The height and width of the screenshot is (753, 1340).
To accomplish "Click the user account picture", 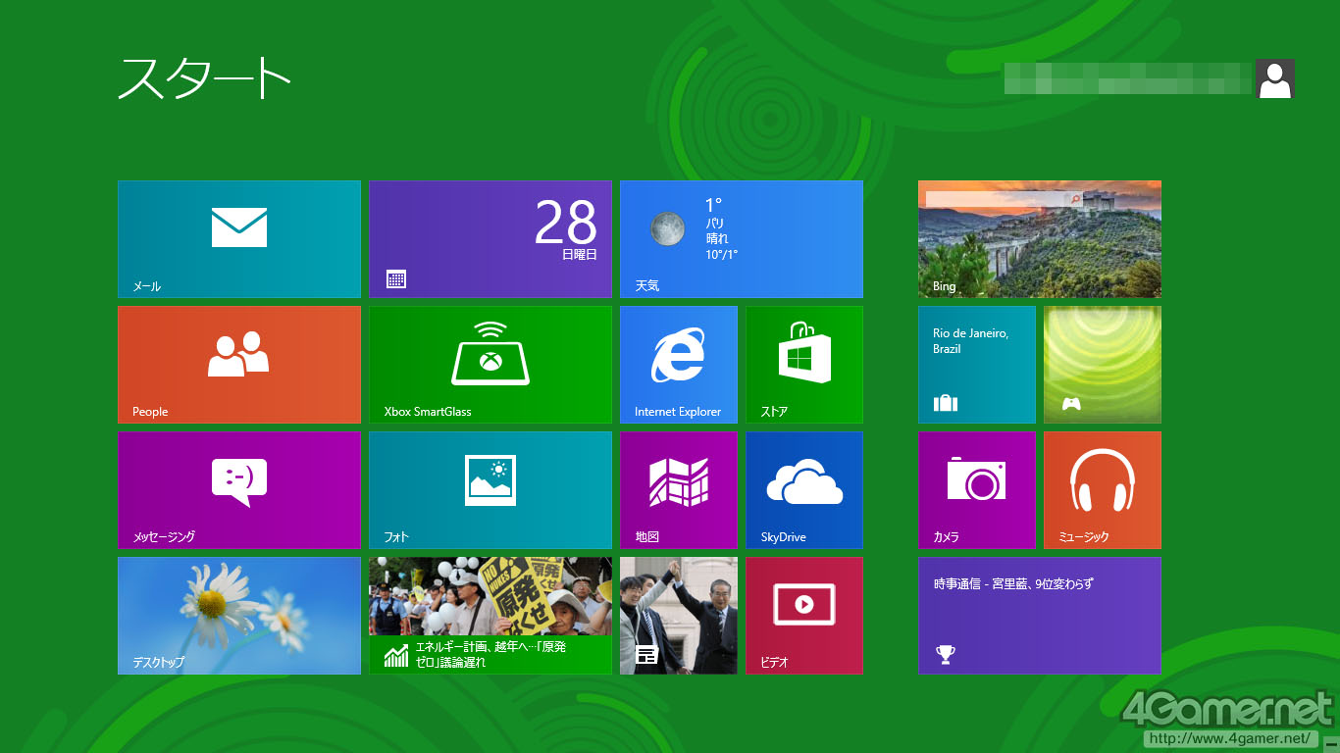I will point(1275,78).
